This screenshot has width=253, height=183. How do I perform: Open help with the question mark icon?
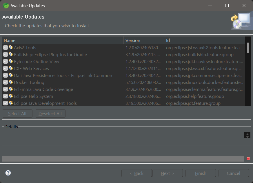[8, 173]
